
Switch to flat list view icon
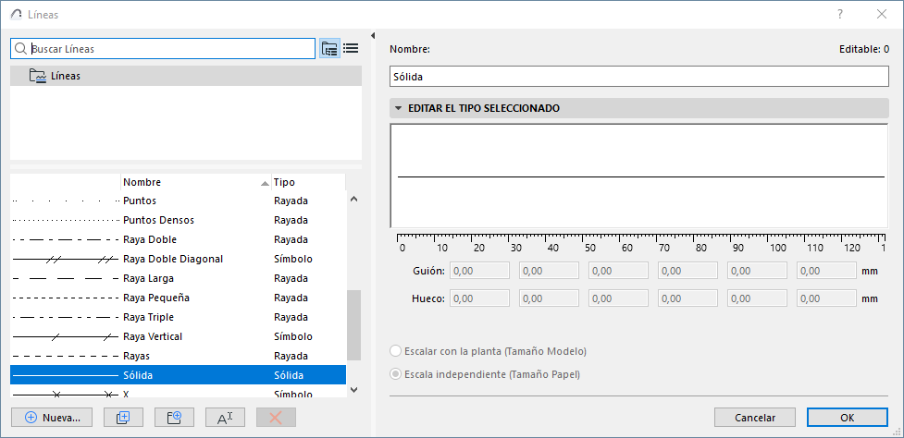(351, 48)
